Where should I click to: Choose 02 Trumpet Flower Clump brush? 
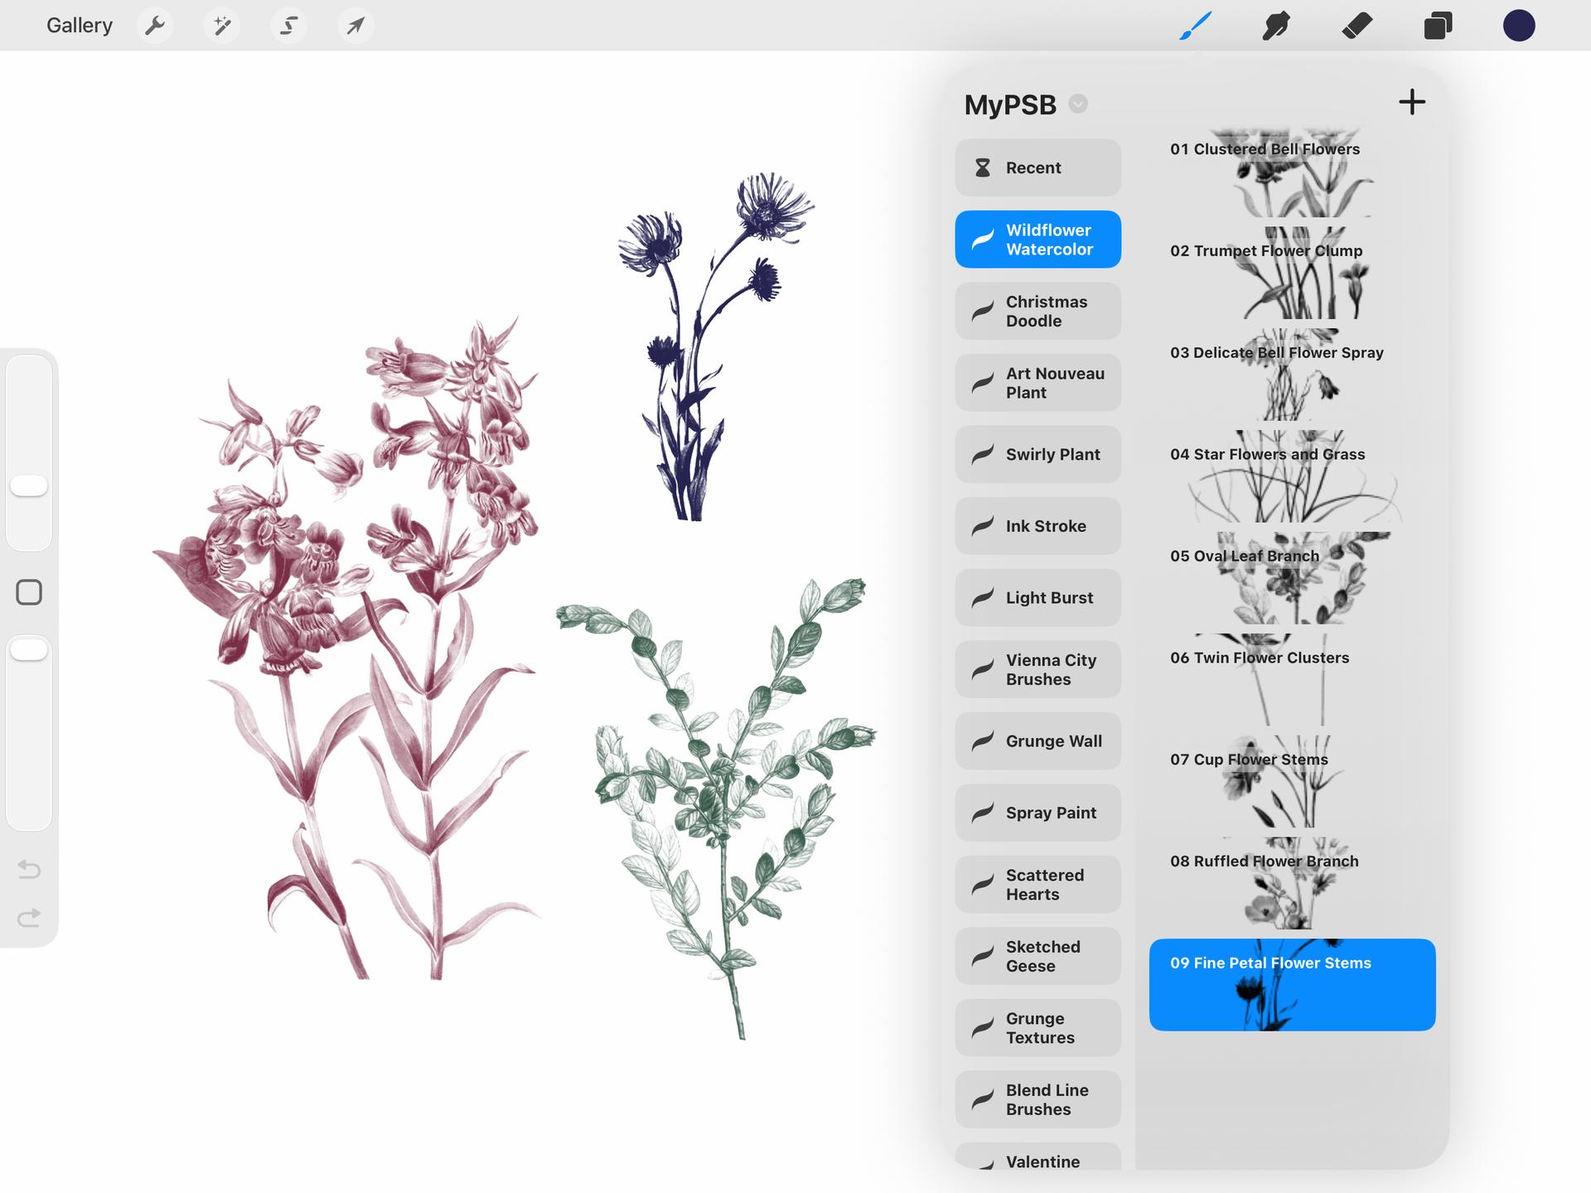(x=1292, y=273)
